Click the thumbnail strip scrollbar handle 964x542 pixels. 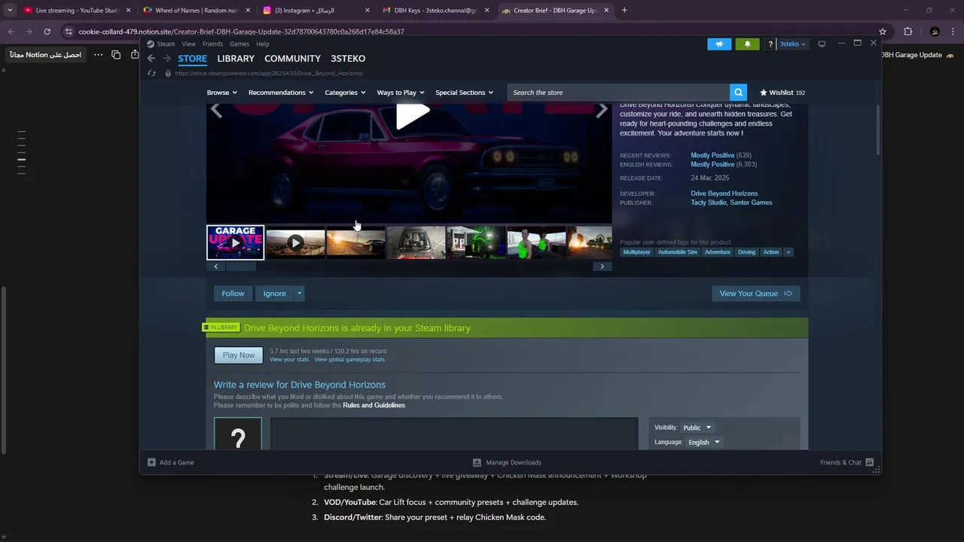point(241,266)
